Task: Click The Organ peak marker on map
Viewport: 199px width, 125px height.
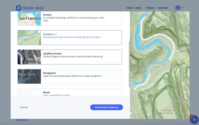Action: [156, 52]
